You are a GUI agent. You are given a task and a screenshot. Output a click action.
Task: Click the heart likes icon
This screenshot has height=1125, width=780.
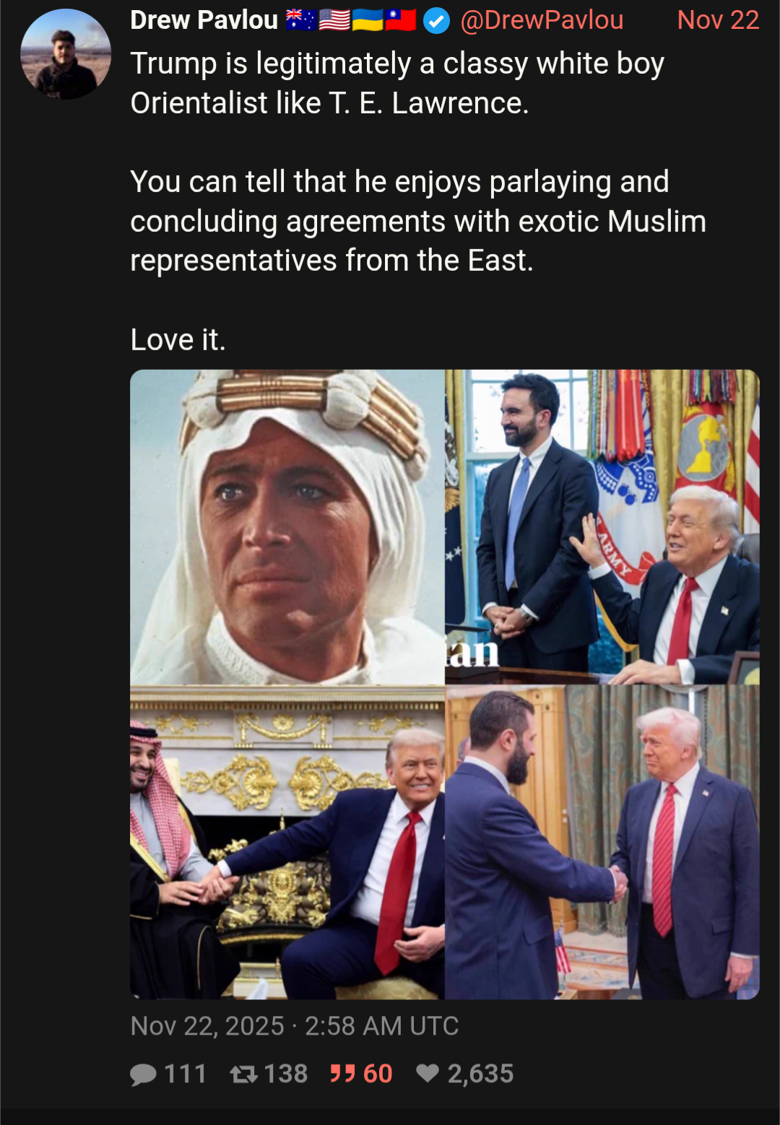pyautogui.click(x=428, y=1074)
